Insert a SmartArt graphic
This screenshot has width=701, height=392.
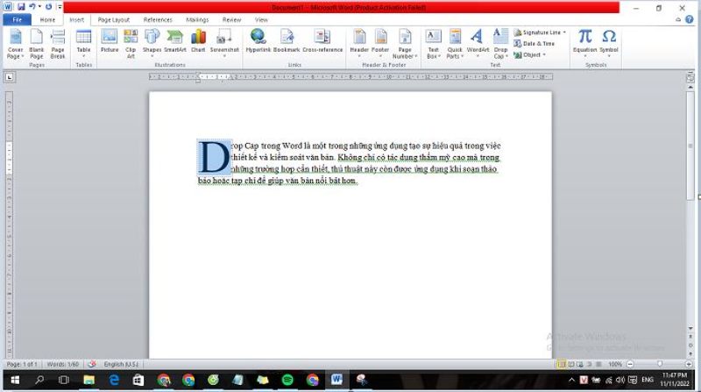point(174,41)
